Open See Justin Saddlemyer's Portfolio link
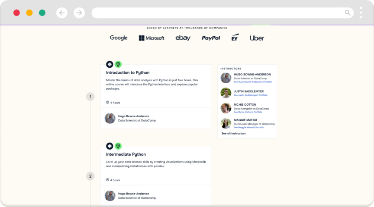 coord(251,95)
